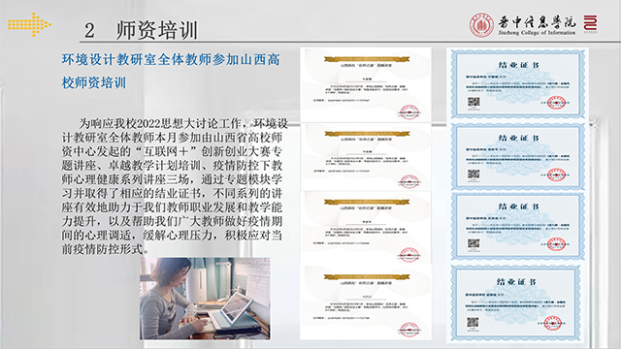621x349 pixels.
Task: Click the section number "2" in the title
Action: click(89, 31)
